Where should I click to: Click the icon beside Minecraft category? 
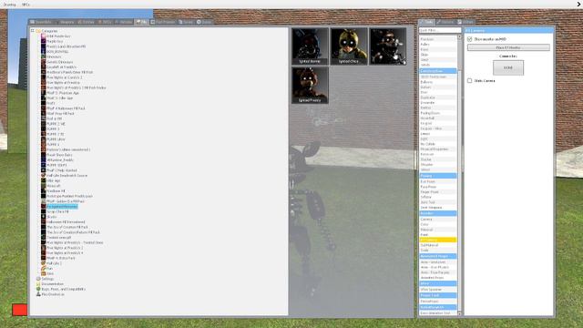(x=43, y=186)
